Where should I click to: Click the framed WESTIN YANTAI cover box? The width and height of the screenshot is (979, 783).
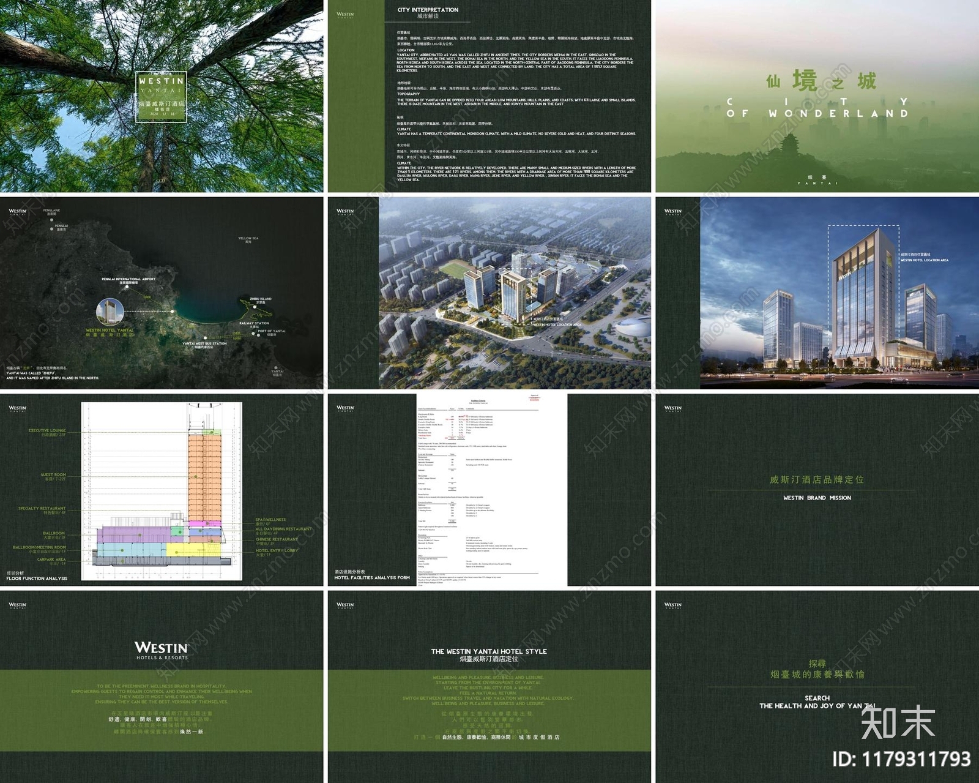tap(160, 97)
